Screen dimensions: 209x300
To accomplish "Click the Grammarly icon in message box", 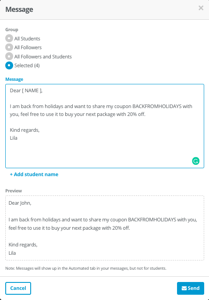I will 196,161.
